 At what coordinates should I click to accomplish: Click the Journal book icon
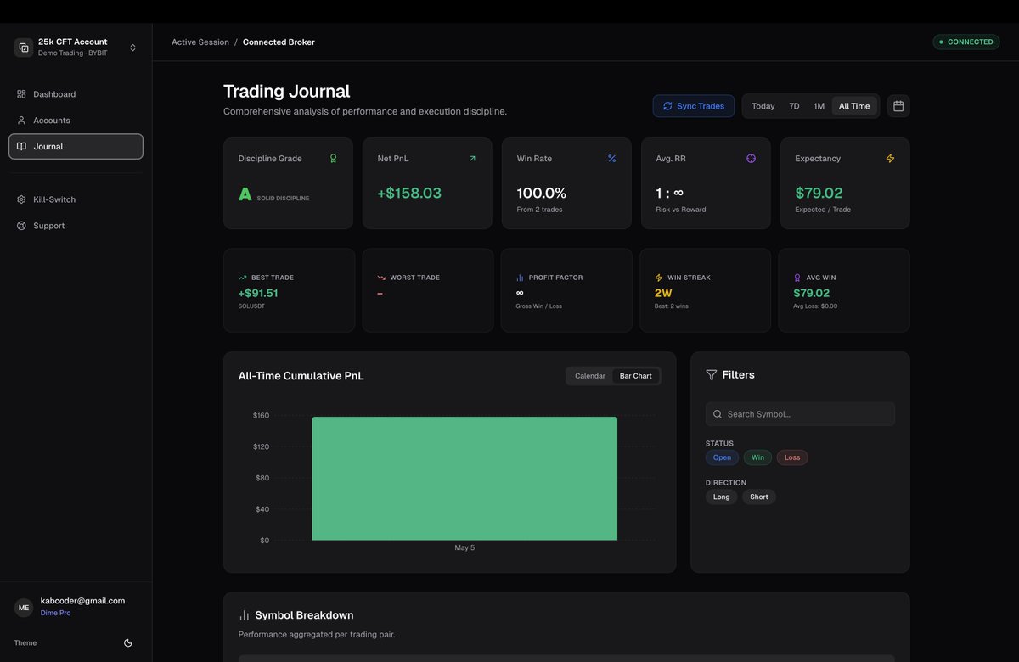coord(21,147)
